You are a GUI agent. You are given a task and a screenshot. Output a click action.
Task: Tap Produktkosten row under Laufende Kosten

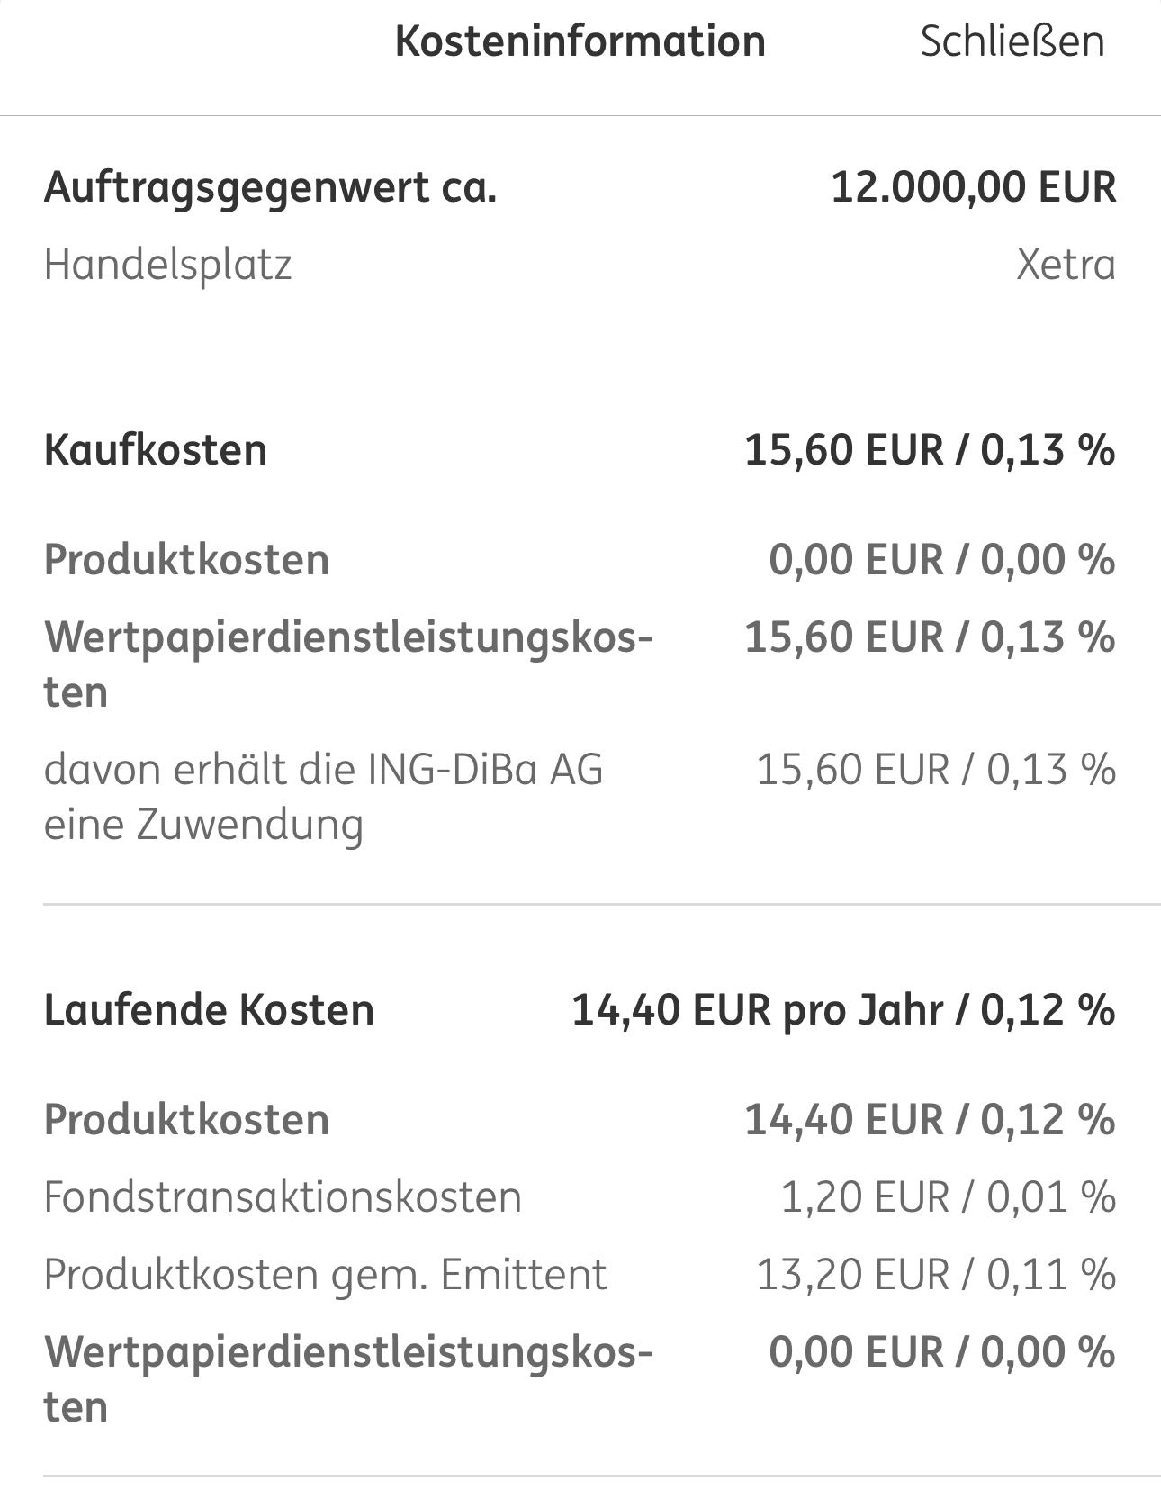tap(186, 1120)
